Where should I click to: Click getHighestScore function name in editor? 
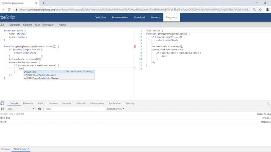25,46
